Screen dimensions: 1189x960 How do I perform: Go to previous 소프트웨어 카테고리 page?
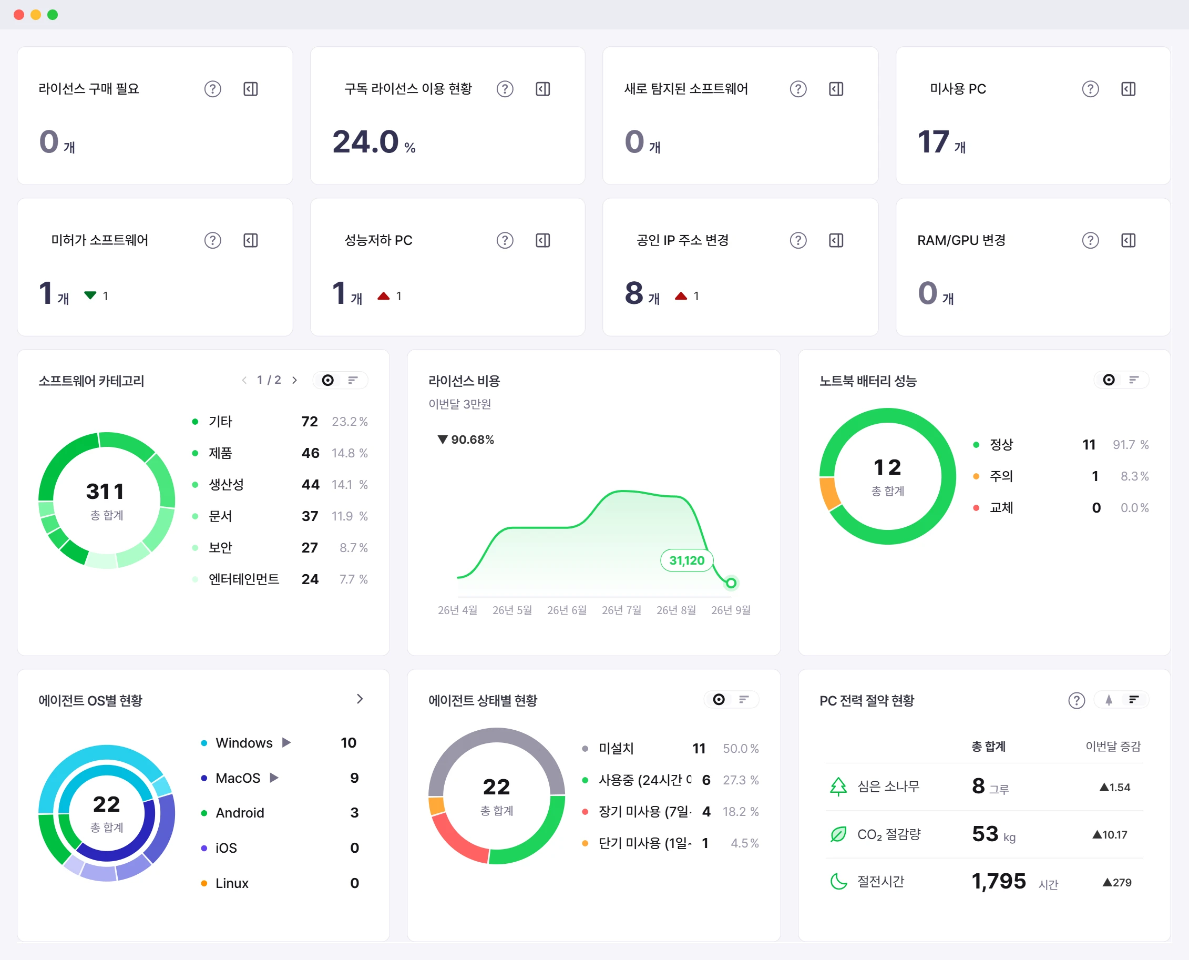244,381
